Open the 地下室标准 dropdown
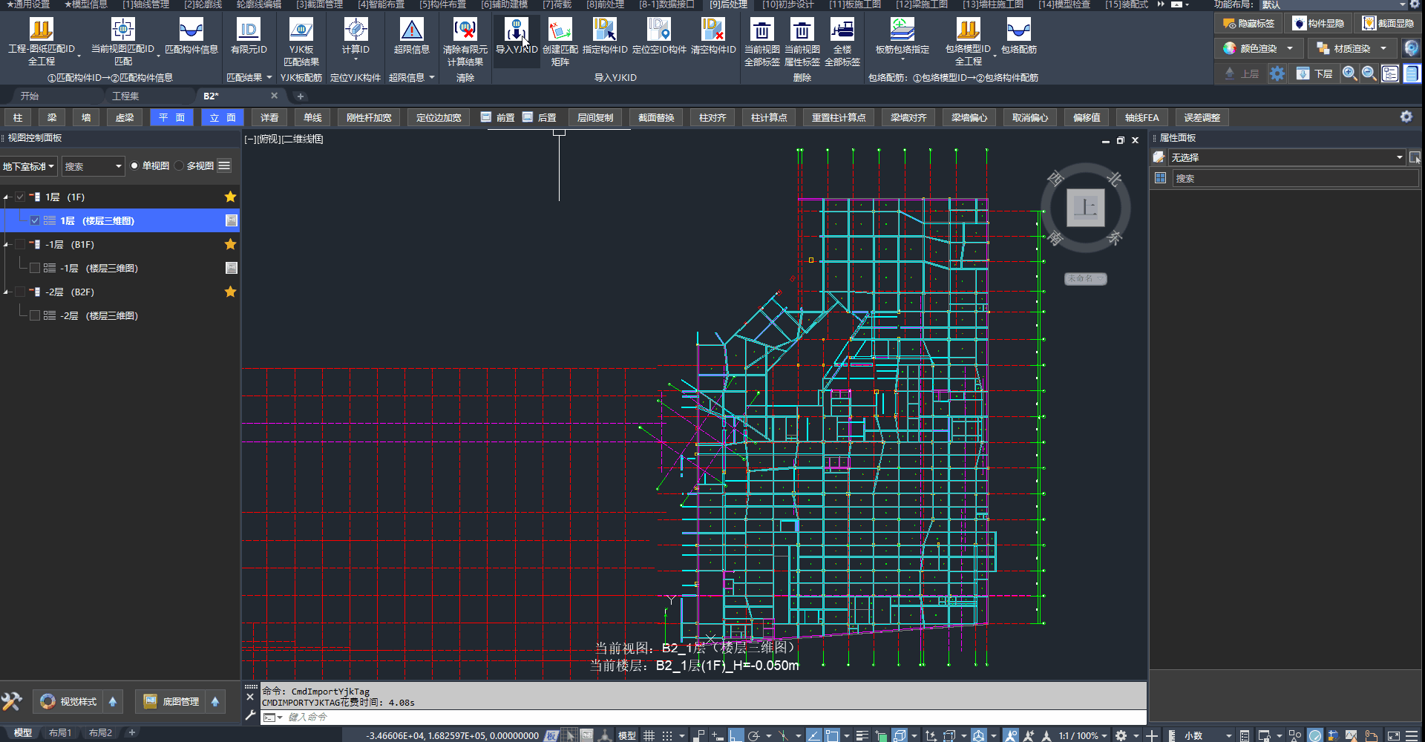The width and height of the screenshot is (1425, 742). click(29, 166)
